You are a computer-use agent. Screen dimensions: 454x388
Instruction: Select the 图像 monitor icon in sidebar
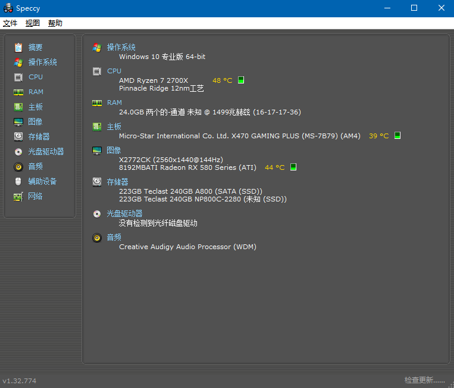tap(18, 122)
